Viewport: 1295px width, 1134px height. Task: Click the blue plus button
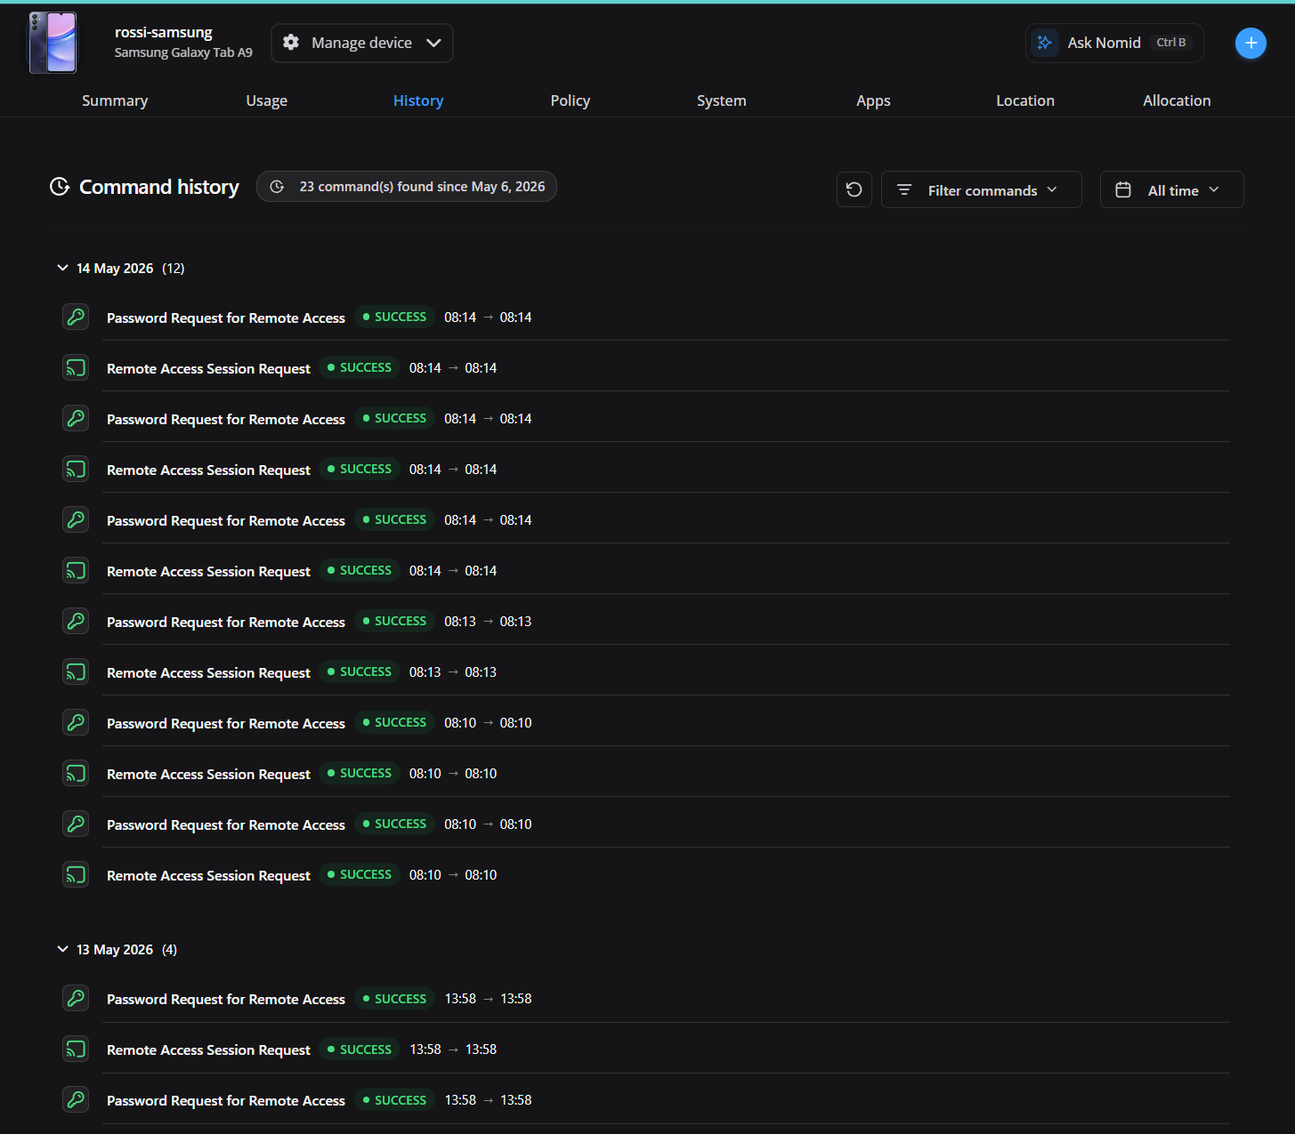(x=1250, y=43)
